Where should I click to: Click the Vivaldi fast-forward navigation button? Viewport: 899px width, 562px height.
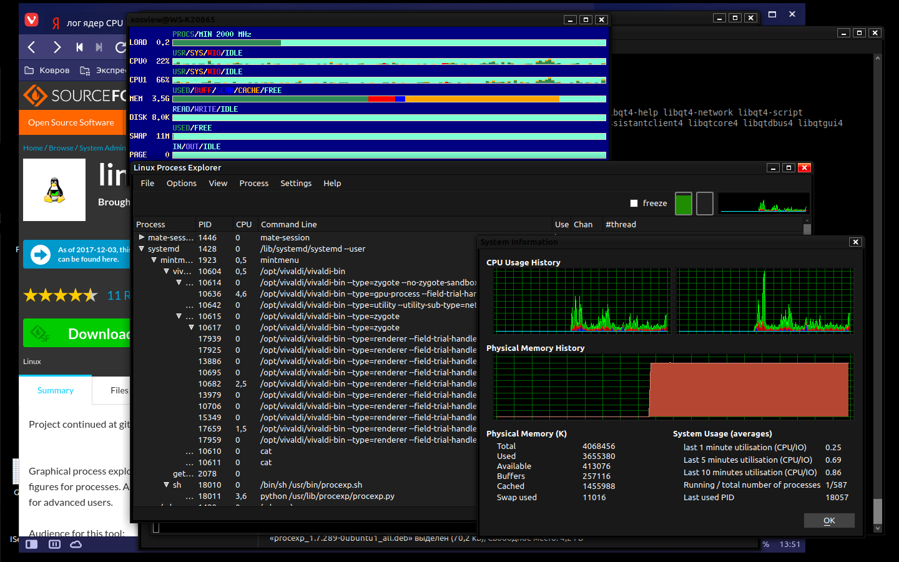coord(99,47)
